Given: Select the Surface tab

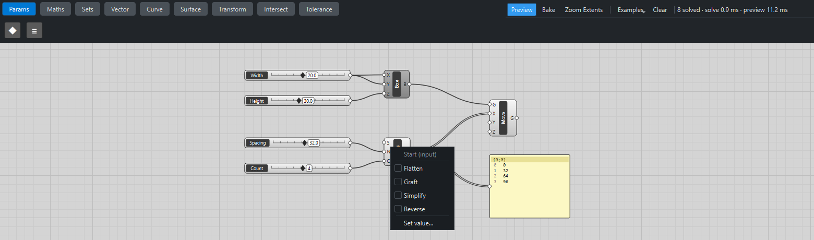Looking at the screenshot, I should (190, 9).
